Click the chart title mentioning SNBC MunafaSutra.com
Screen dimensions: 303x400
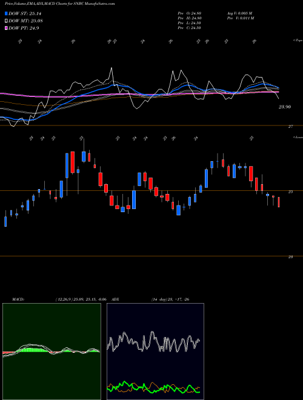[59, 4]
